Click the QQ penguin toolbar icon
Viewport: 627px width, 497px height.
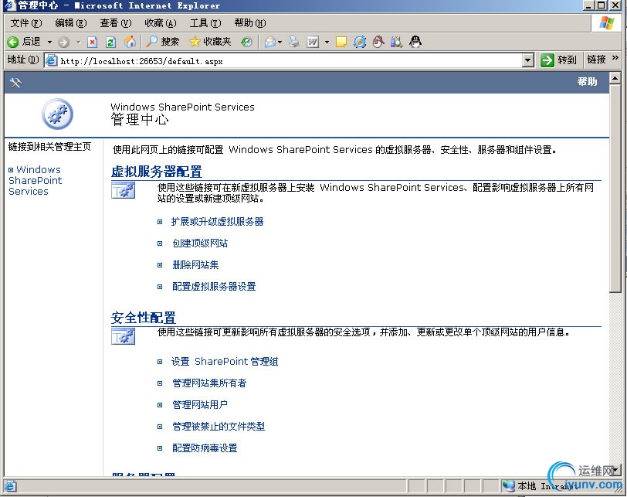pos(415,42)
